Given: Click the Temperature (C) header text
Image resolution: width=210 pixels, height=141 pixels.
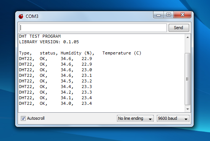Looking at the screenshot, I should tap(122, 53).
